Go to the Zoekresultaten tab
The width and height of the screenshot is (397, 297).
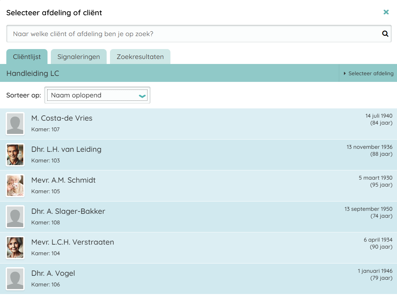(x=140, y=57)
